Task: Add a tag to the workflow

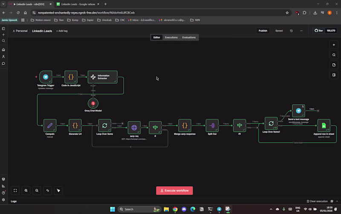Action: coord(62,31)
